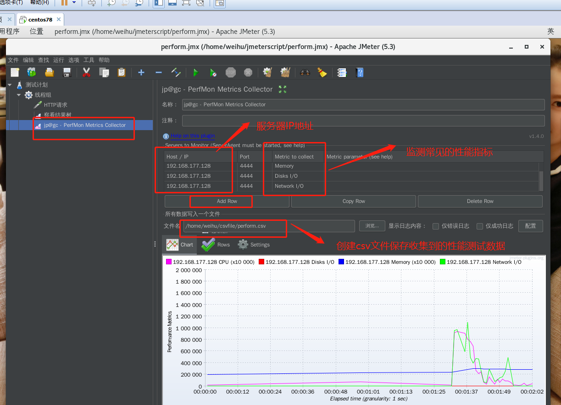This screenshot has height=405, width=561.
Task: Check the 仅错误日志 checkbox
Action: 436,226
